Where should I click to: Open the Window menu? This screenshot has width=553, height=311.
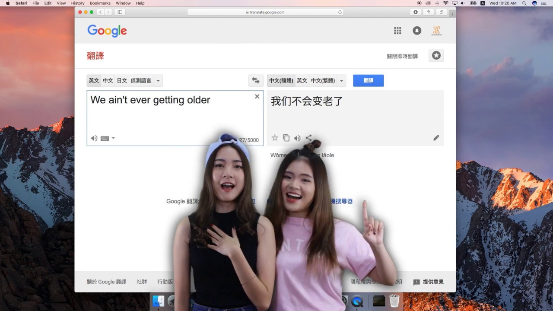click(123, 3)
